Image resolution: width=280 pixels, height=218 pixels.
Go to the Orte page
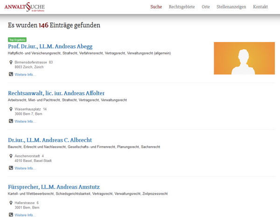[x=206, y=7]
